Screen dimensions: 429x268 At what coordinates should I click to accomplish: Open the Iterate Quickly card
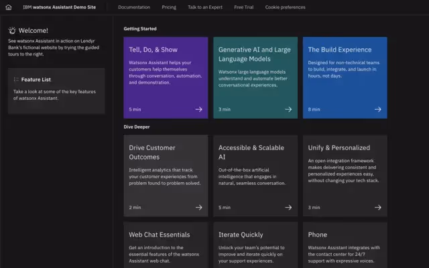coord(255,245)
